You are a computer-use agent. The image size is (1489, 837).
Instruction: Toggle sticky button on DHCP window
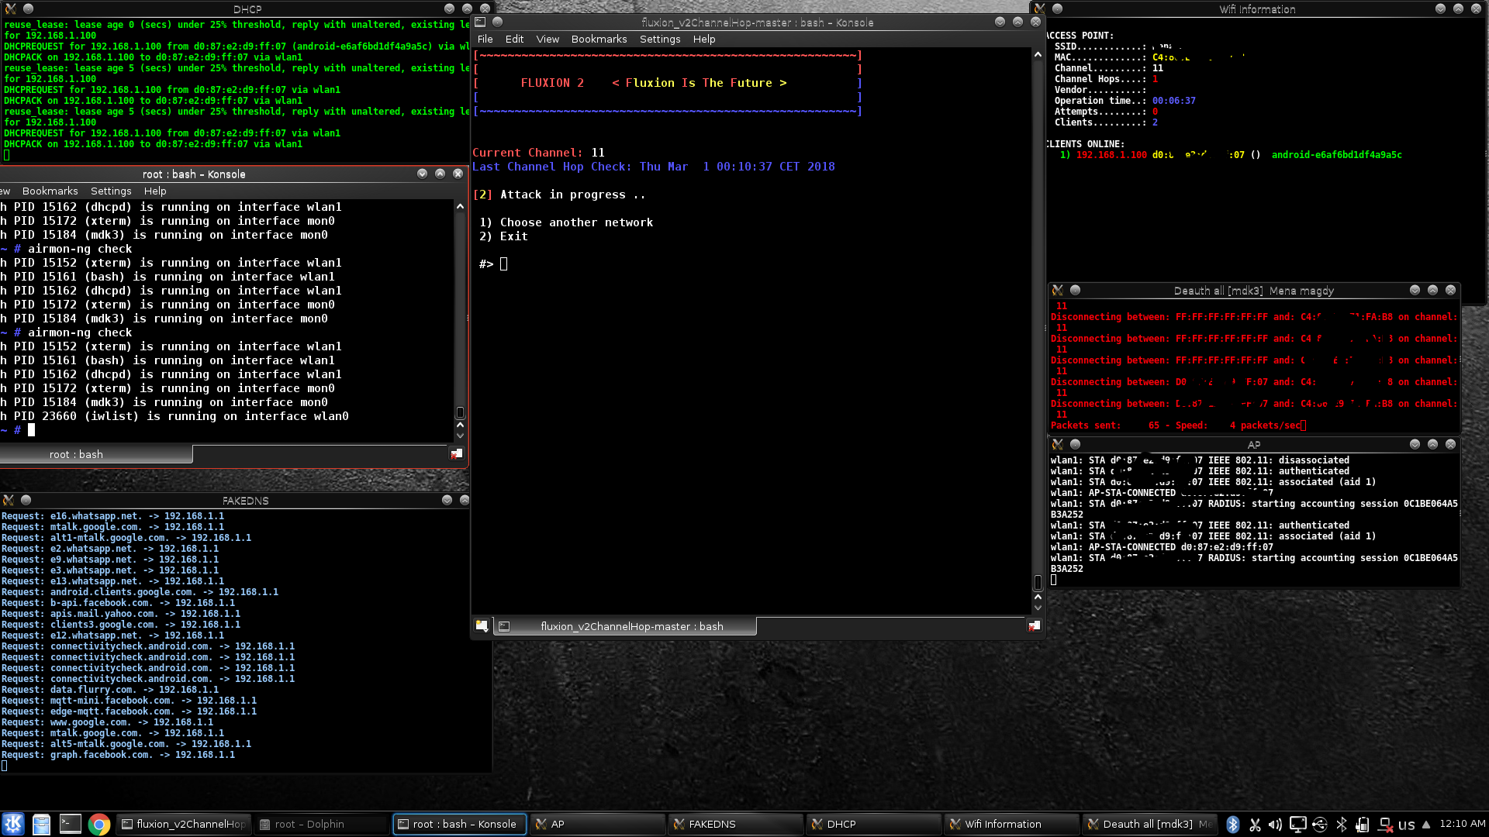pos(28,9)
